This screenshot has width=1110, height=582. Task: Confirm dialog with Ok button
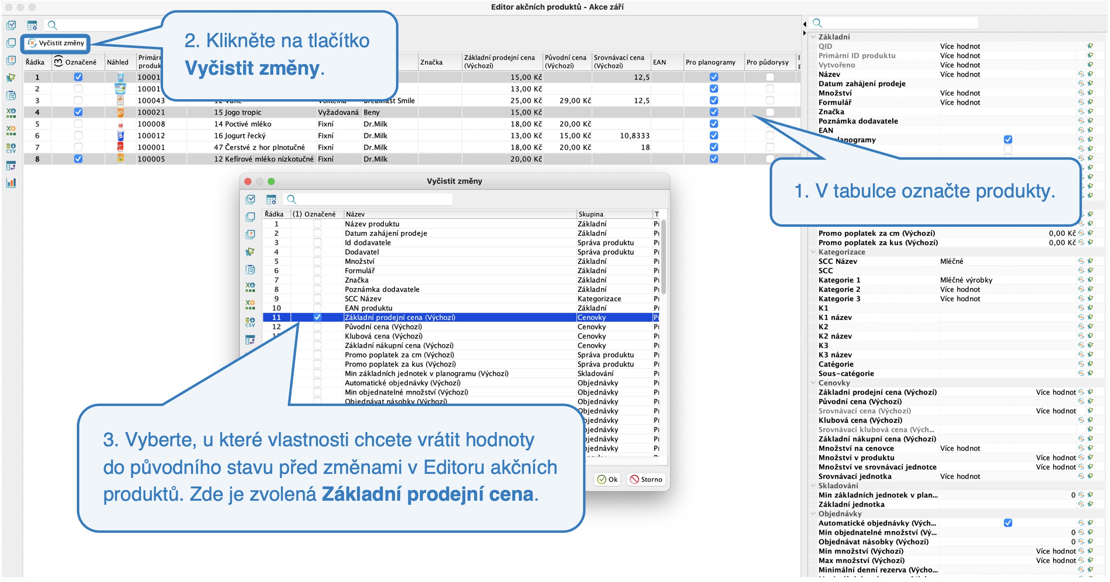click(x=607, y=480)
